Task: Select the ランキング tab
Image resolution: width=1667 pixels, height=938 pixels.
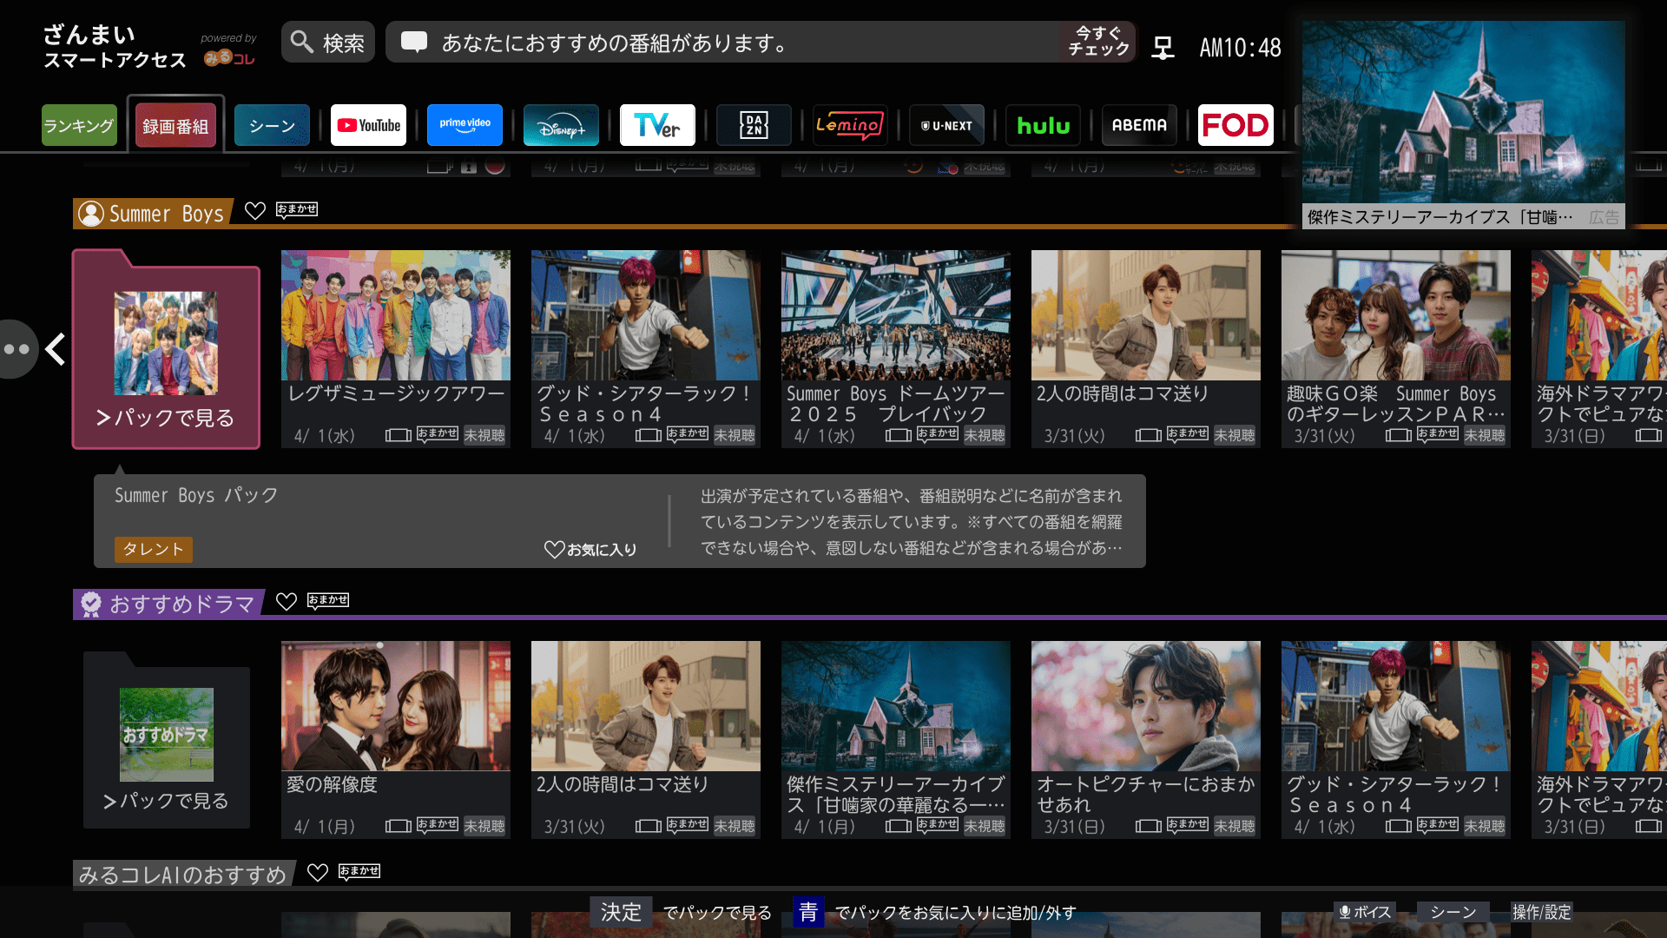Action: 79,125
